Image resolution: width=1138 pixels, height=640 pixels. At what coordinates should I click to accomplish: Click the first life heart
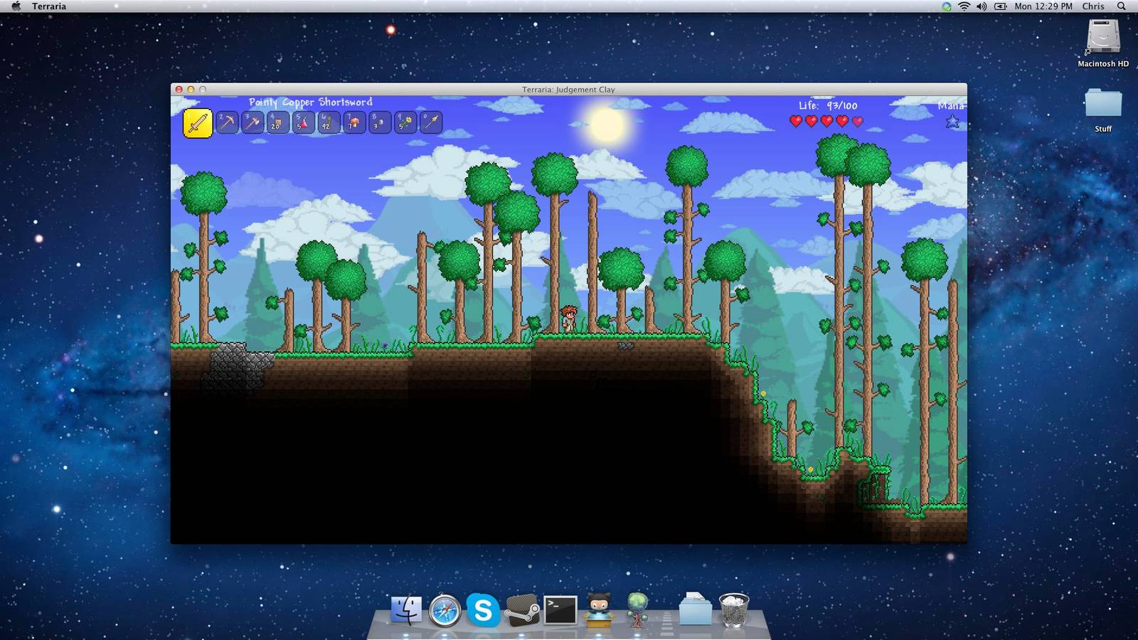796,121
